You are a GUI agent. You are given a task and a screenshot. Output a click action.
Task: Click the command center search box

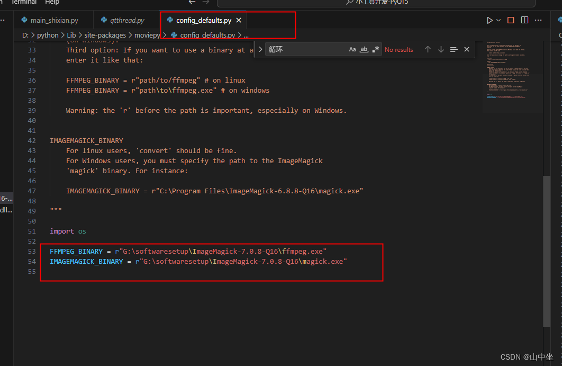[x=376, y=3]
